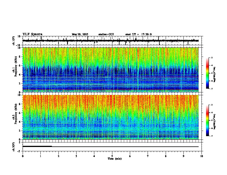Image resolution: width=227 pixels, height=175 pixels.
Task: Click the "10" tick on the time axis
Action: point(201,156)
